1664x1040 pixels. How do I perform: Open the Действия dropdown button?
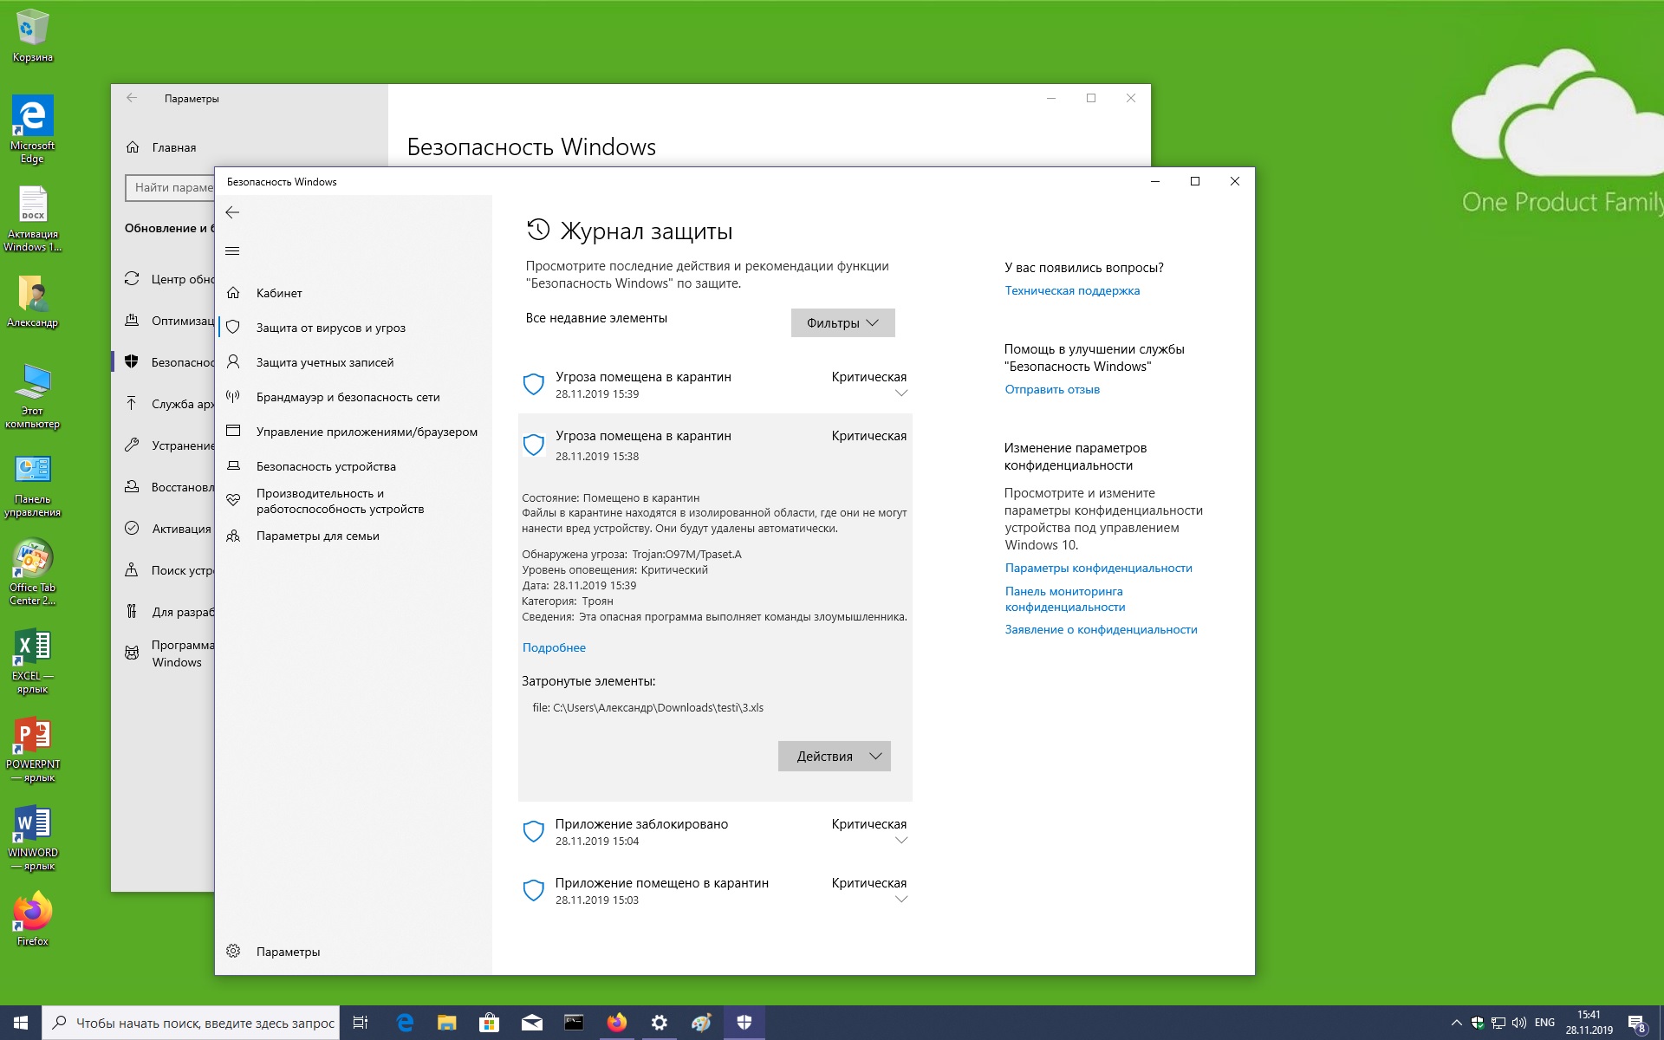[834, 757]
